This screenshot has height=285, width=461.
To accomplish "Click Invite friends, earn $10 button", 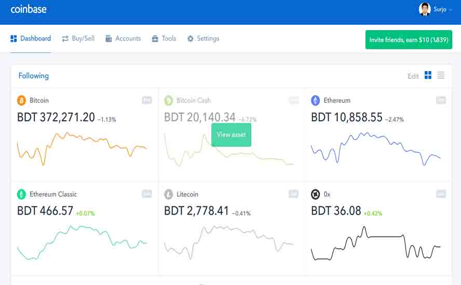I will [x=409, y=40].
